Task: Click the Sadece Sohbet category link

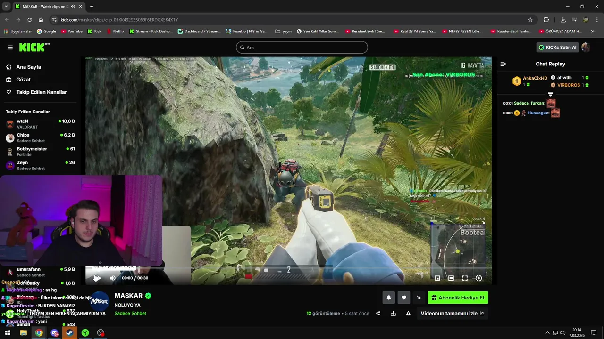Action: click(x=130, y=314)
